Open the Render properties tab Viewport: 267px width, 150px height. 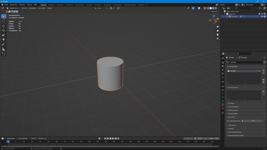coord(223,63)
